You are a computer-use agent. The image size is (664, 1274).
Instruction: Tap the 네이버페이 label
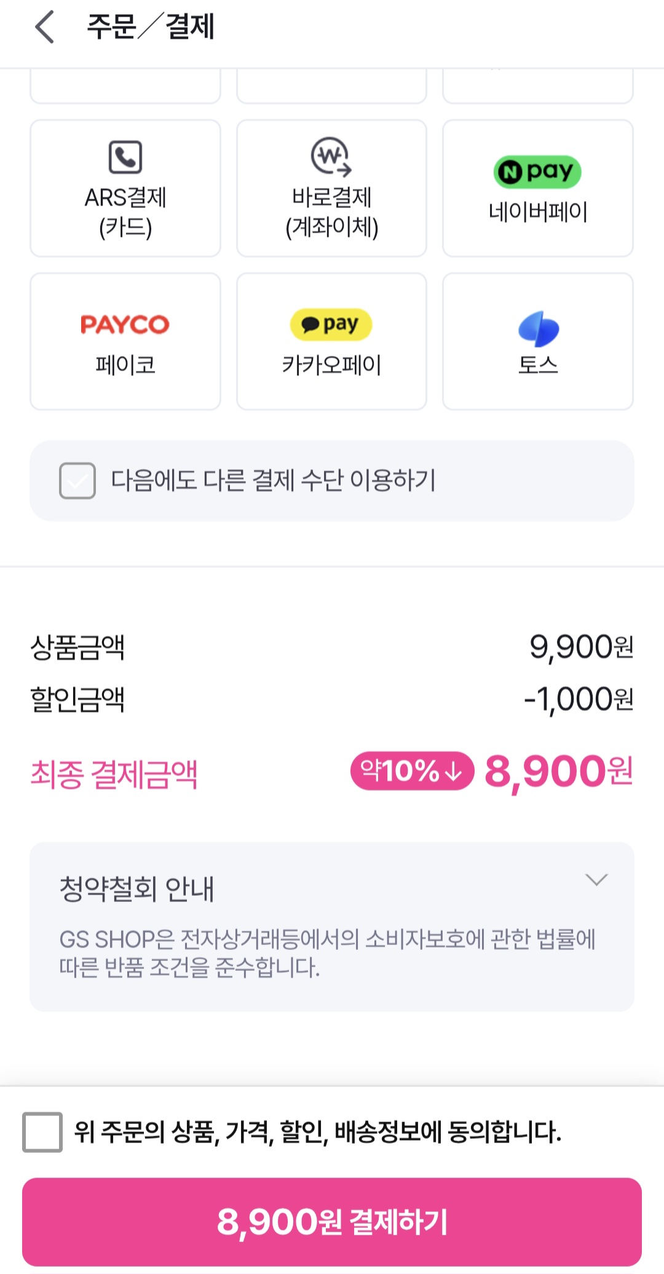pyautogui.click(x=538, y=212)
